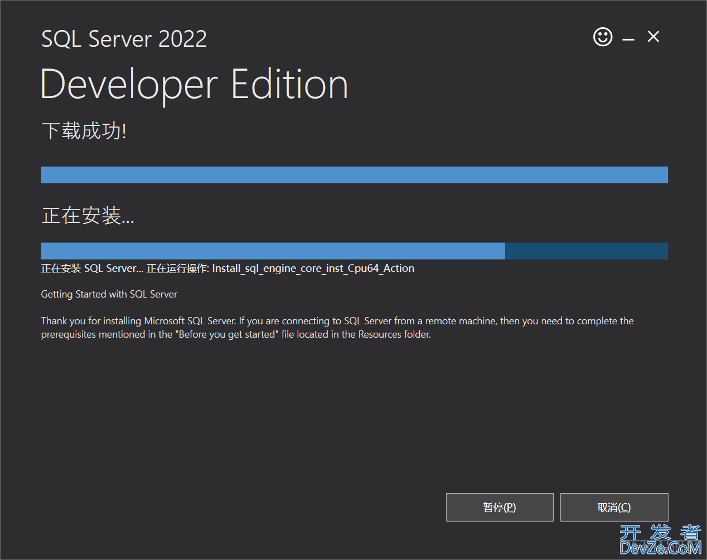Screen dimensions: 707x560
Task: Pause the installation with 暂停(P)
Action: tap(500, 507)
